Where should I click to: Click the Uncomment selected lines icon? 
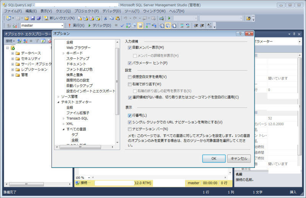pyautogui.click(x=188, y=26)
